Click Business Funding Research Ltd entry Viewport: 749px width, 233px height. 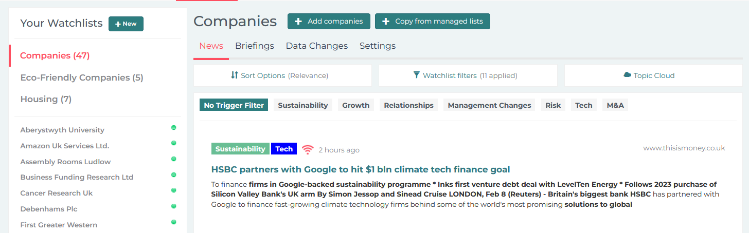coord(77,177)
